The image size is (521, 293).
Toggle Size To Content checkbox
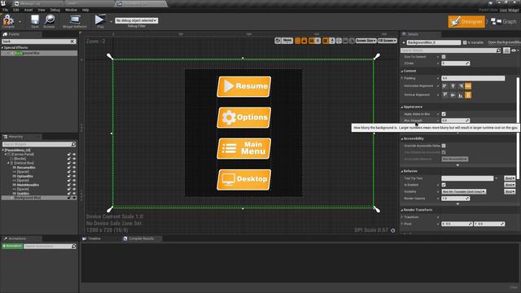click(x=444, y=57)
